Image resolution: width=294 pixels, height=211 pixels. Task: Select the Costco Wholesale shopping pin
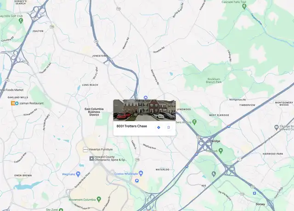click(141, 173)
